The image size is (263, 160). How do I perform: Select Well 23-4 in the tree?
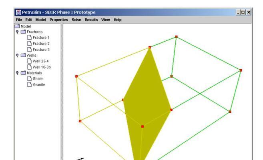click(x=40, y=61)
